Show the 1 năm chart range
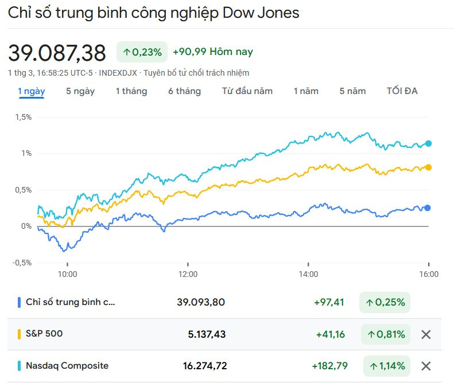 (306, 91)
